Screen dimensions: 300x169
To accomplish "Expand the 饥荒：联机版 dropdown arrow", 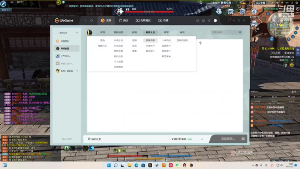I will (x=77, y=71).
